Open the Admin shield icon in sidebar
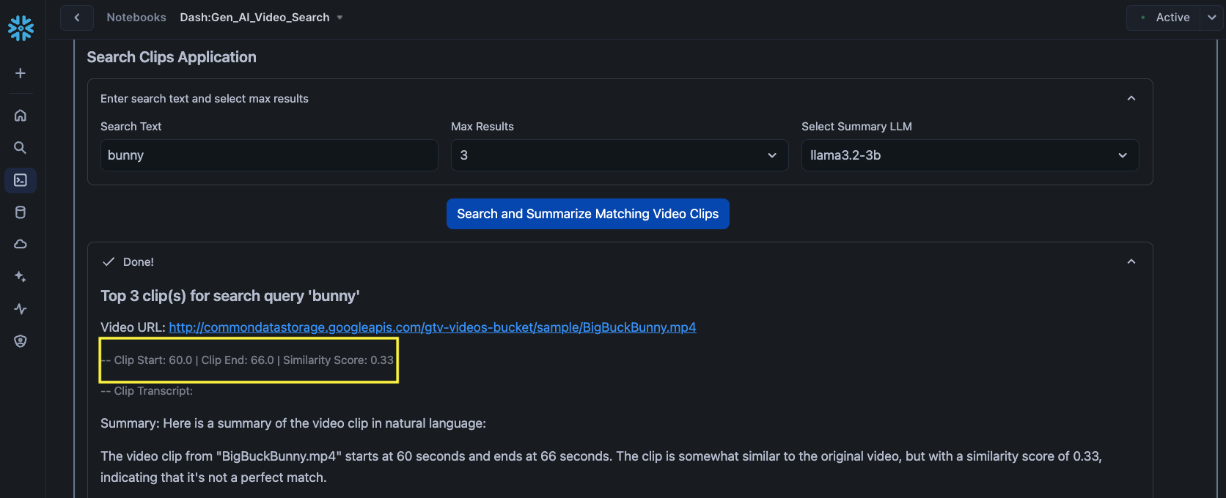This screenshot has width=1226, height=498. click(21, 341)
